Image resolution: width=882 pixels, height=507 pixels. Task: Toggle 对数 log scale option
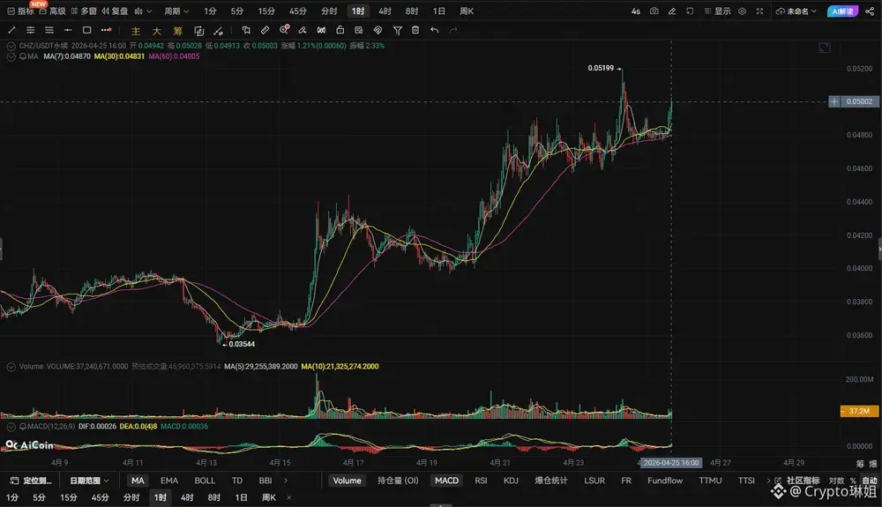tap(836, 481)
